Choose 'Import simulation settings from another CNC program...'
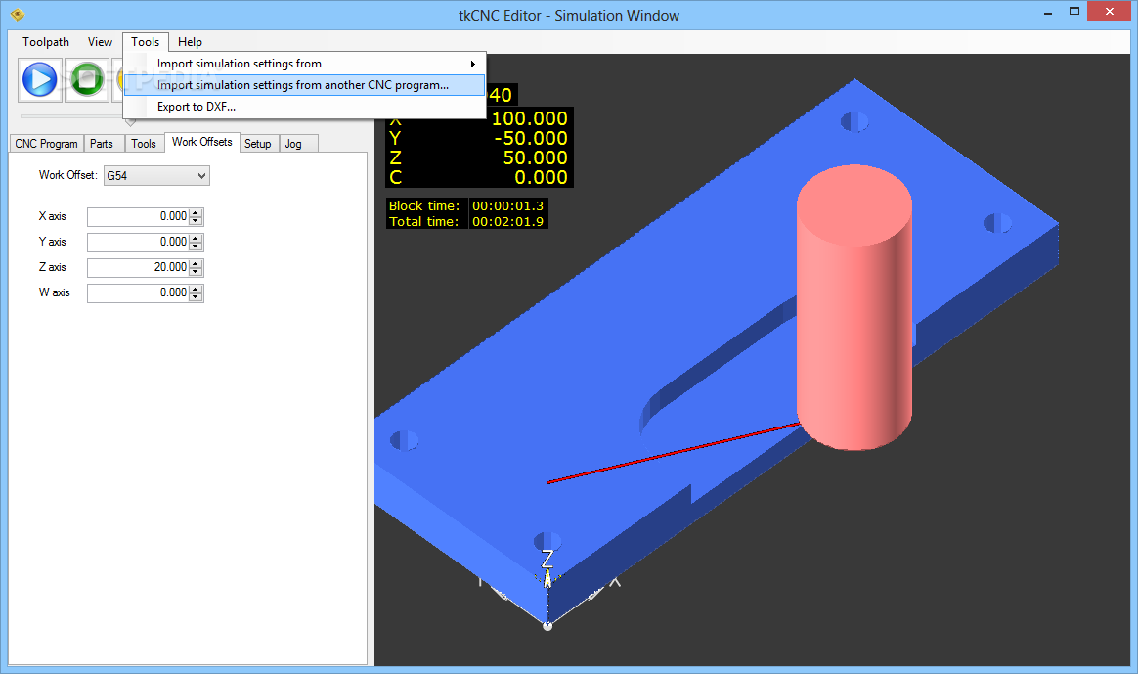 coord(304,85)
